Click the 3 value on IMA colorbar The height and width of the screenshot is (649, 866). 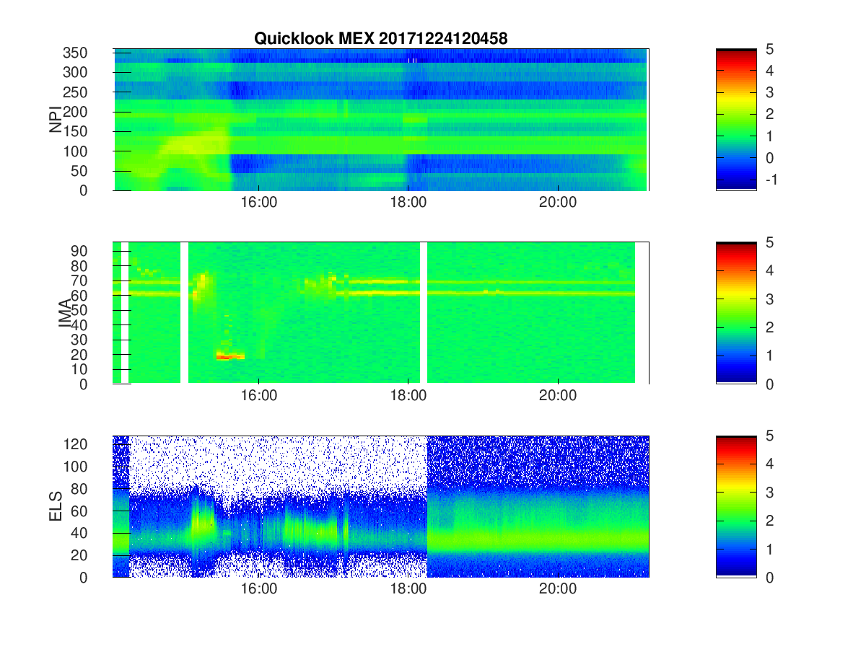click(769, 299)
